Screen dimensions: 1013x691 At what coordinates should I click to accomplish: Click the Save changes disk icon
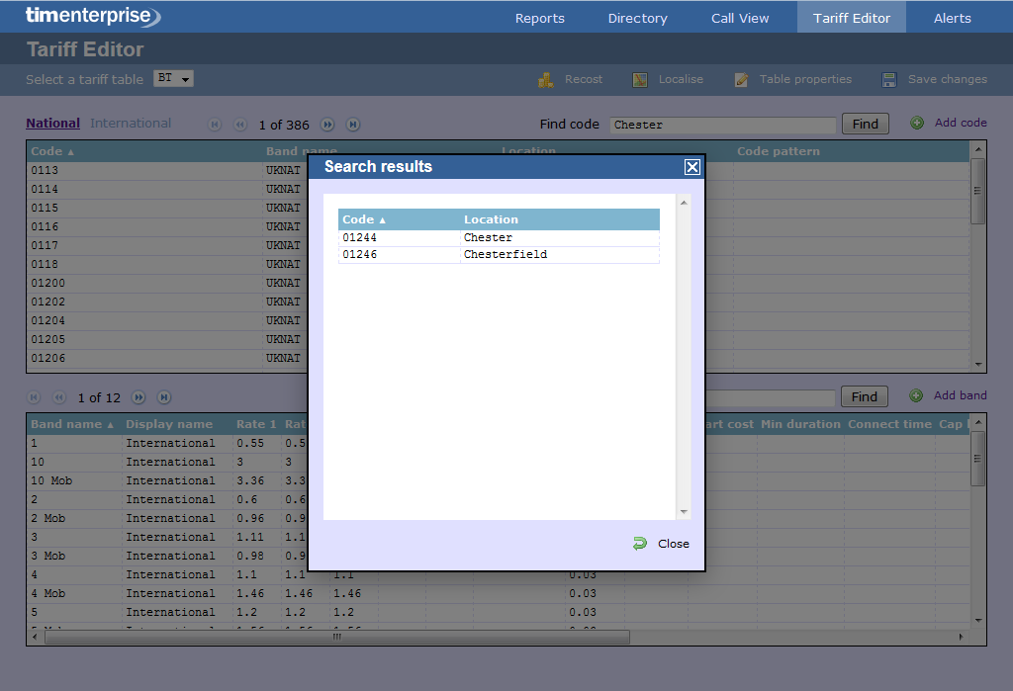[889, 80]
